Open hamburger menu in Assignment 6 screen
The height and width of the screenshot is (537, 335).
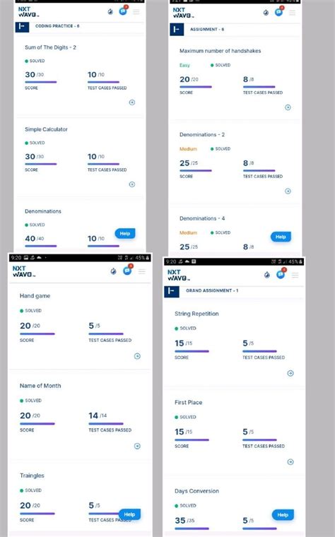(292, 13)
